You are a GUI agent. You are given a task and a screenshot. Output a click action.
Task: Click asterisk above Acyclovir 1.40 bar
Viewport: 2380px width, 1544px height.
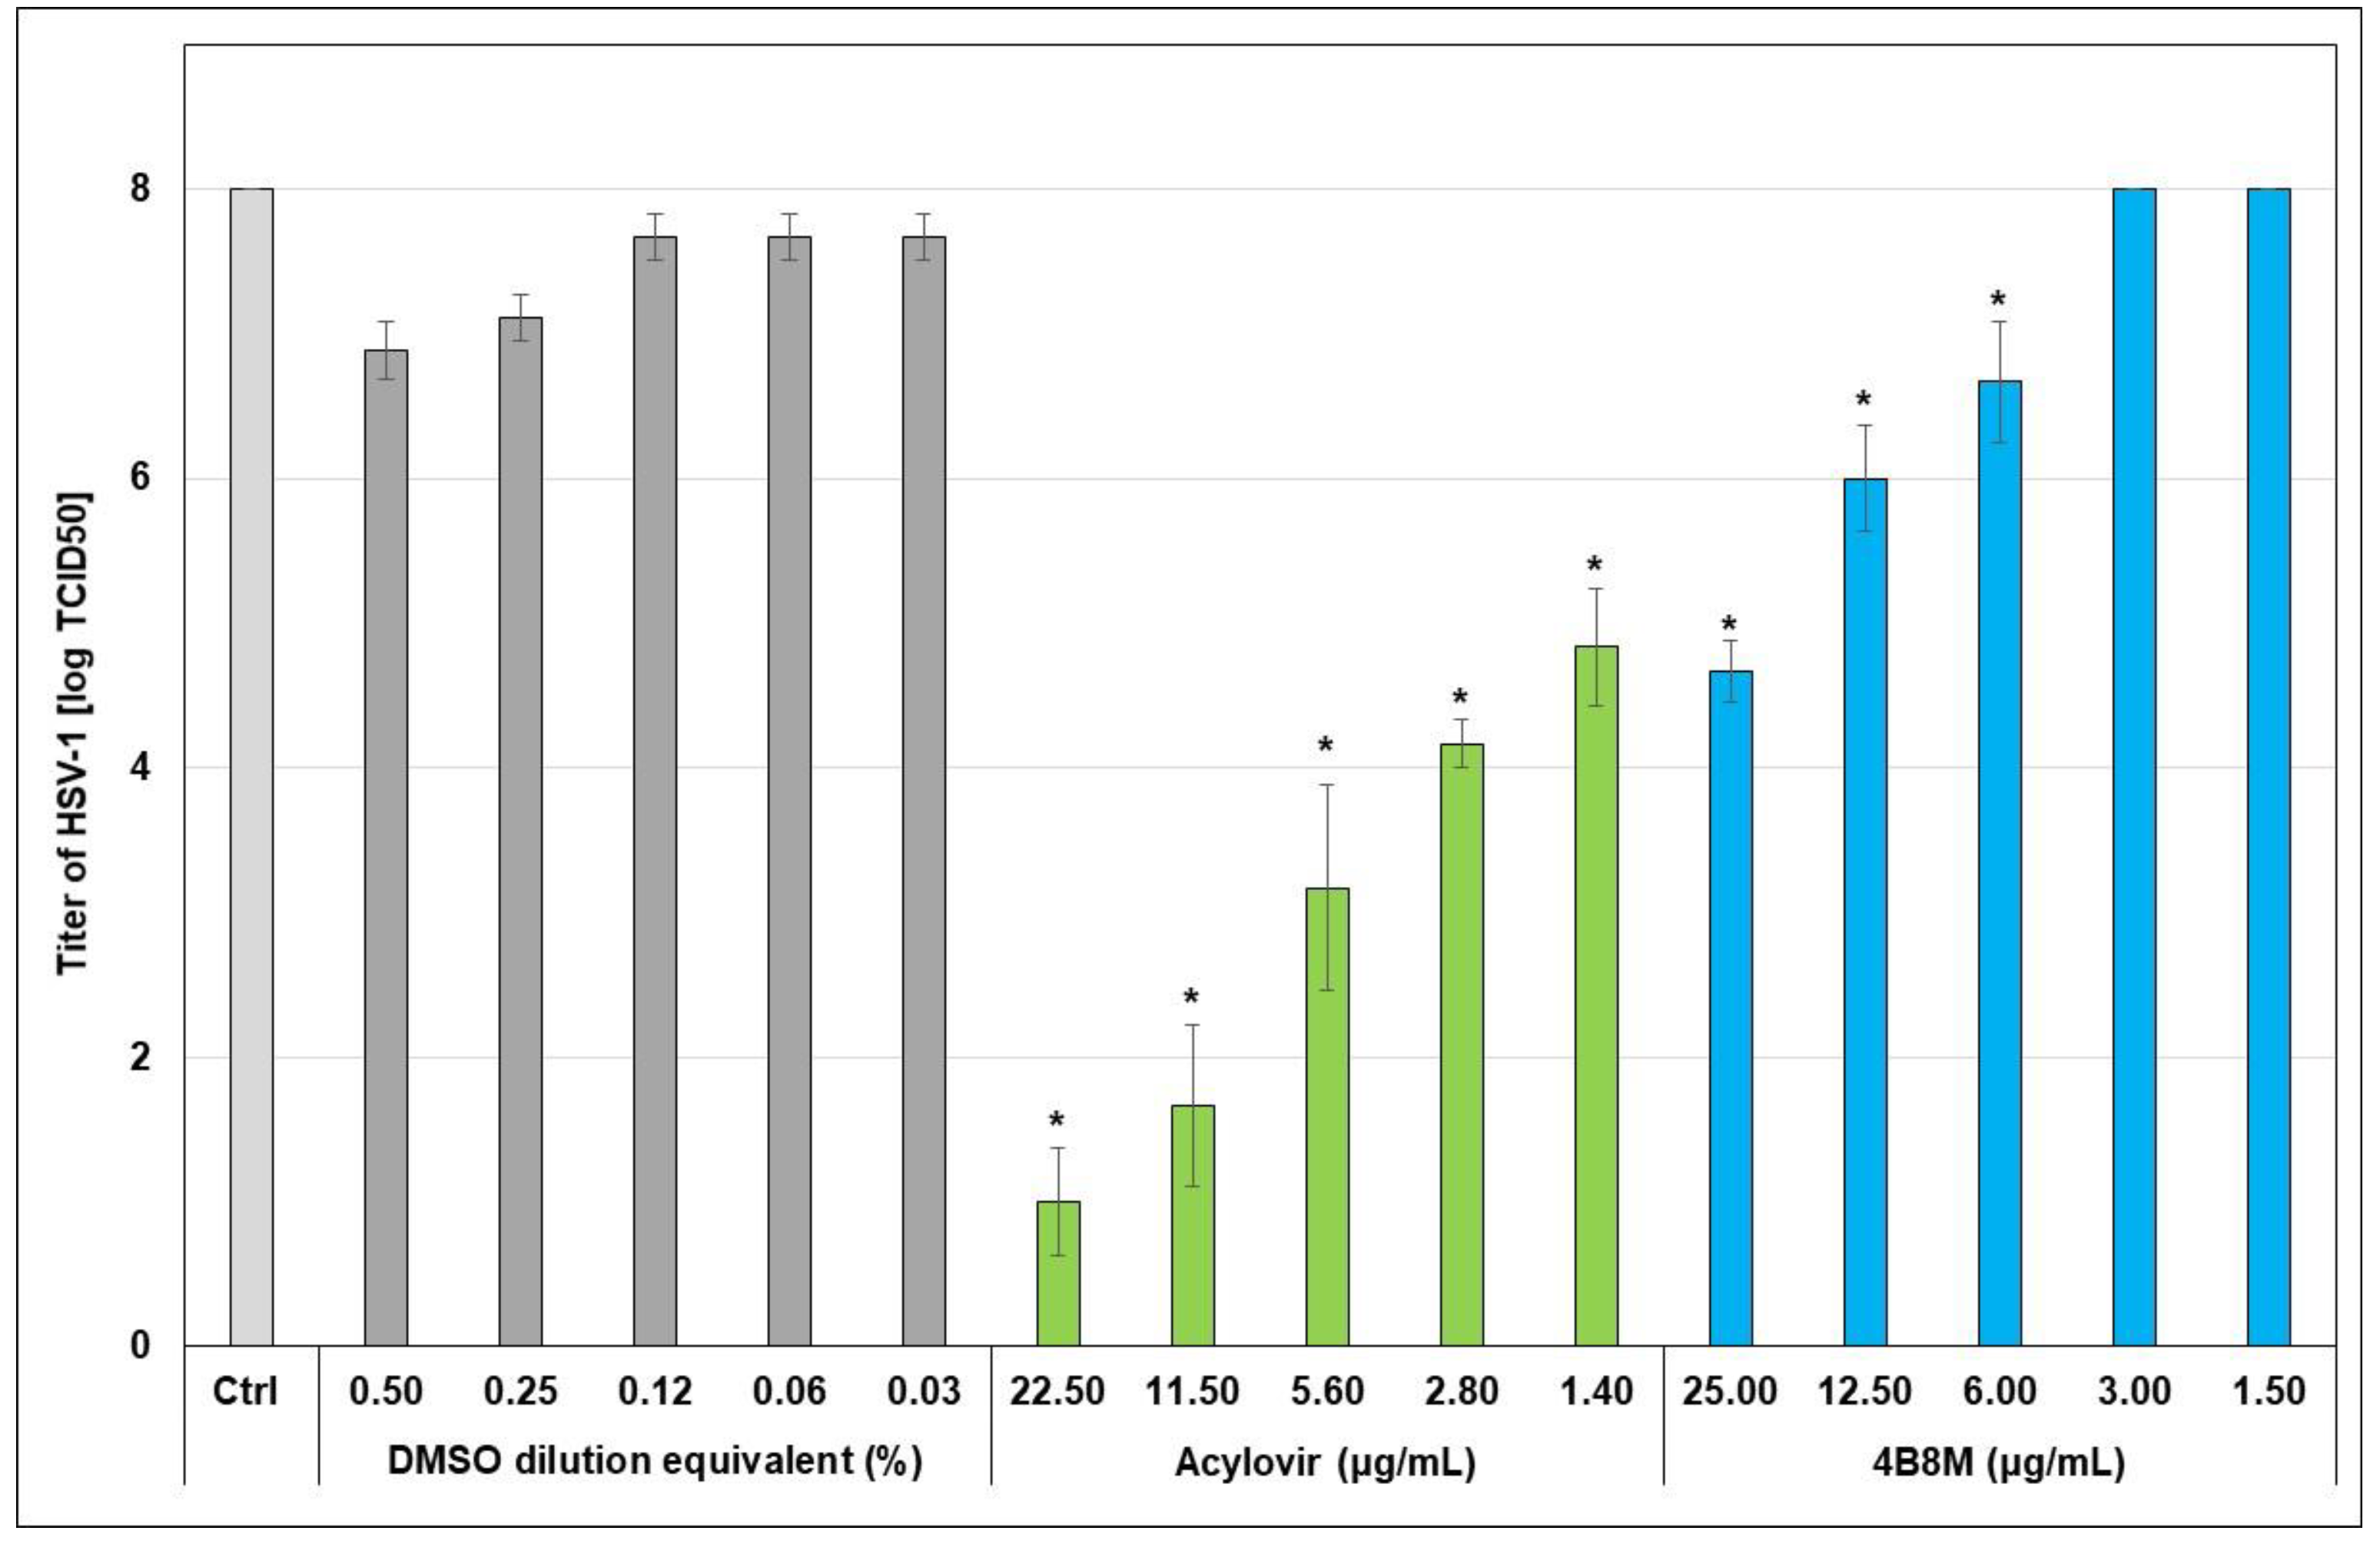click(1595, 566)
